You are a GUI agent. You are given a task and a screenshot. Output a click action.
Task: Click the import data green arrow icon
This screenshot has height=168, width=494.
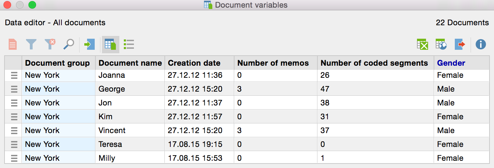(x=90, y=44)
